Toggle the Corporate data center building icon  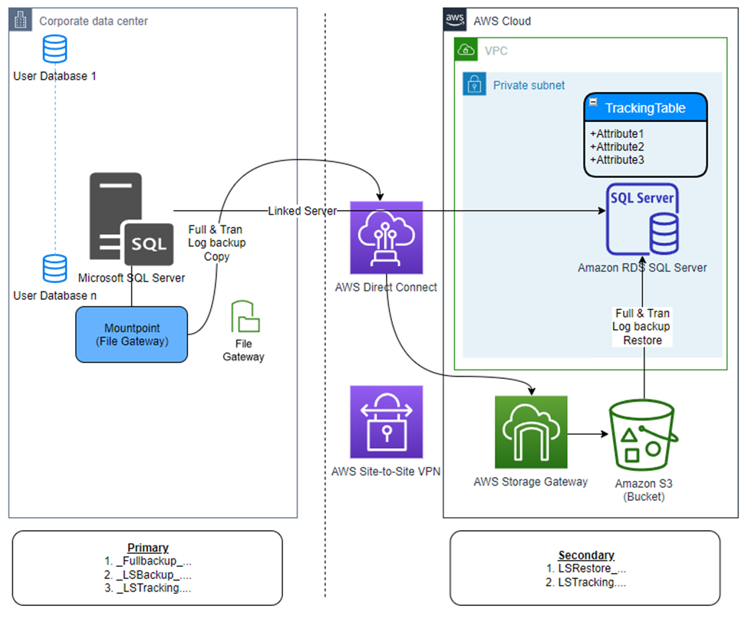[x=20, y=19]
